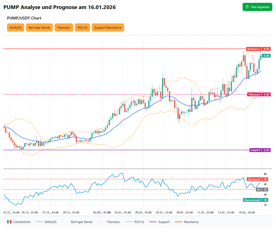Click the Candlesticks legend icon

point(9,222)
